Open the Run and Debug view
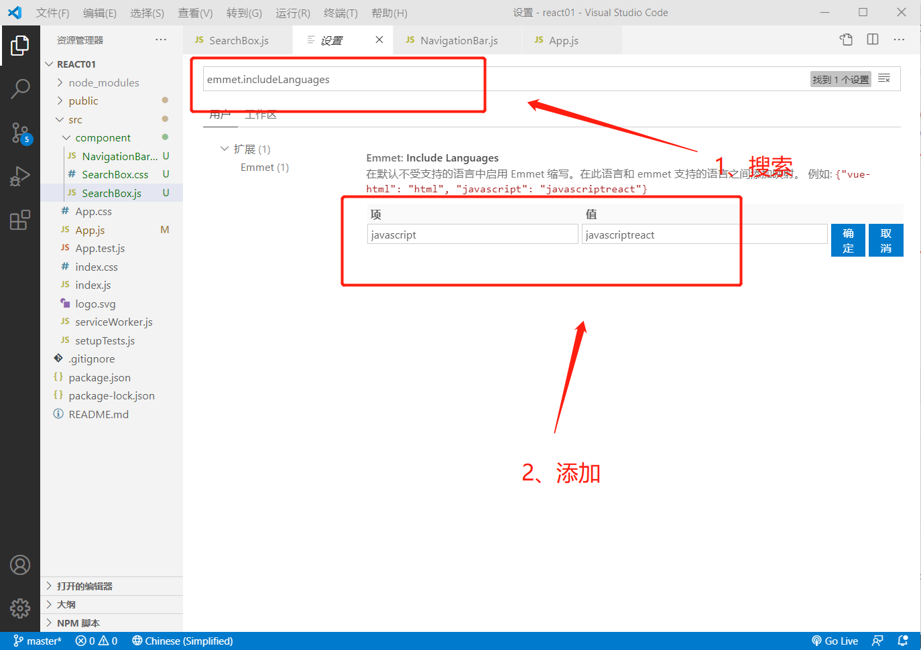Viewport: 921px width, 650px height. (x=20, y=176)
